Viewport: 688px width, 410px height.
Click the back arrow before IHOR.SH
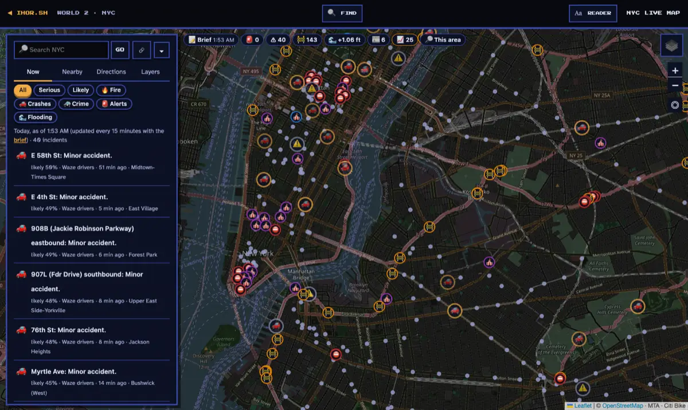pos(10,13)
